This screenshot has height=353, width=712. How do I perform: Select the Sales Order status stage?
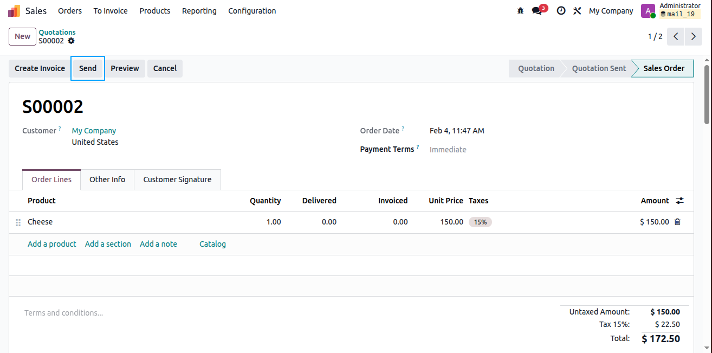664,68
